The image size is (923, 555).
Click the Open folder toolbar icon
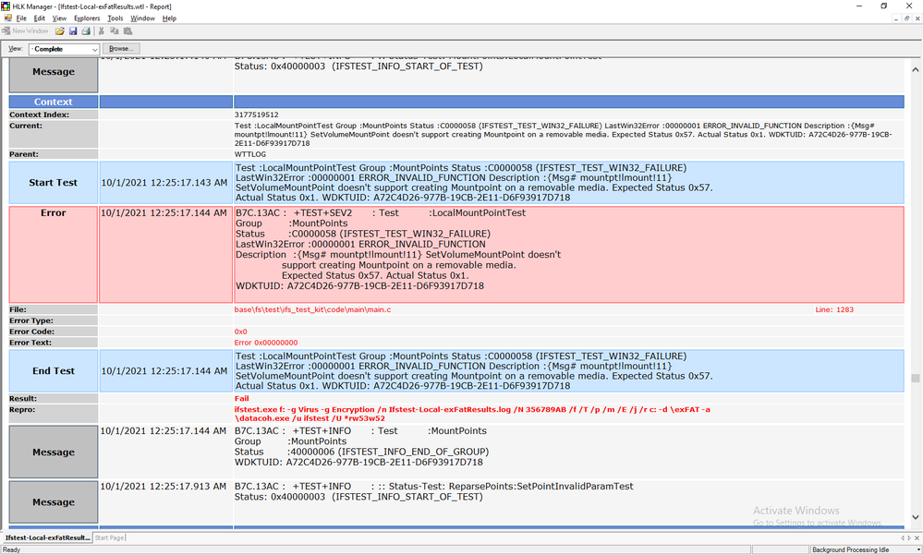[x=59, y=31]
